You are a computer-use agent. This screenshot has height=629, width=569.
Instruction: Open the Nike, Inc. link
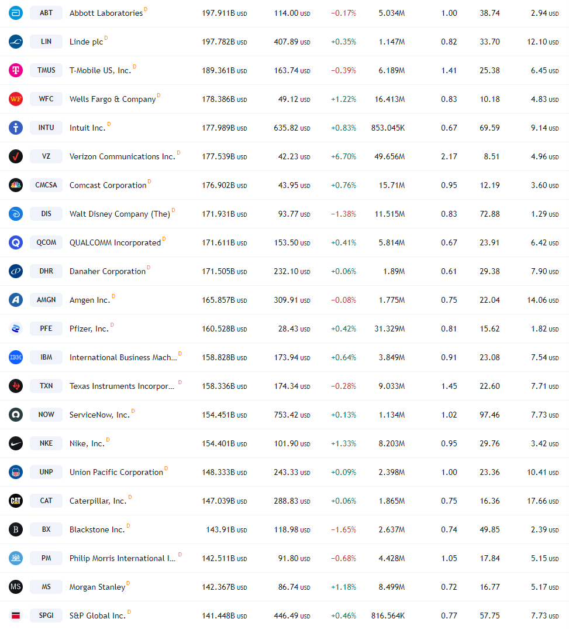pyautogui.click(x=87, y=443)
